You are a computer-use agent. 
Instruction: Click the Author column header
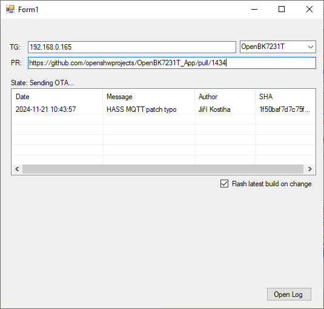click(x=225, y=97)
